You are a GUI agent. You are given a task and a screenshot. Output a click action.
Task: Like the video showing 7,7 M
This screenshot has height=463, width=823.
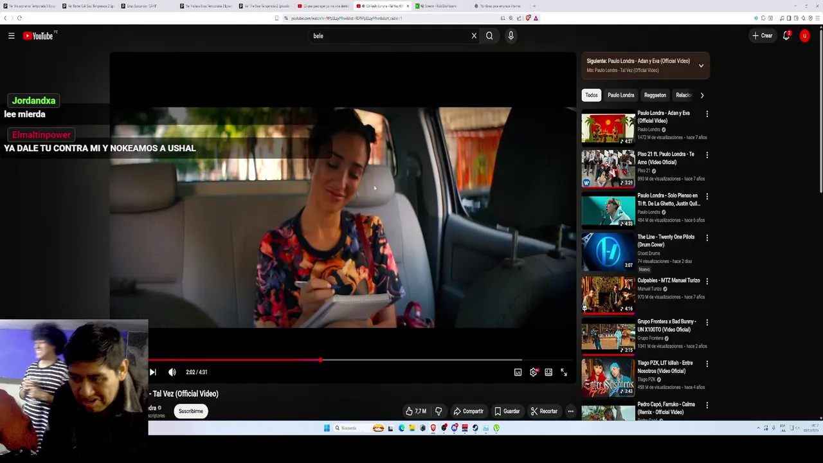pos(416,412)
